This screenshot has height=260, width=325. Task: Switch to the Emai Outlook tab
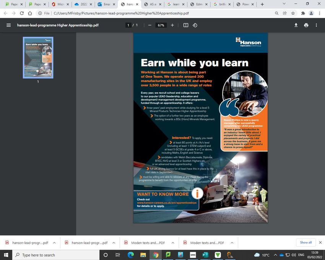click(106, 4)
